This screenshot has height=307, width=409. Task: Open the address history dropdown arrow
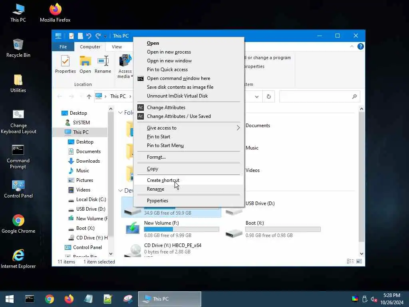tap(257, 97)
